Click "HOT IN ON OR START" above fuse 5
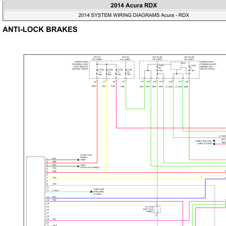This screenshot has height=226, width=226. pos(189,58)
